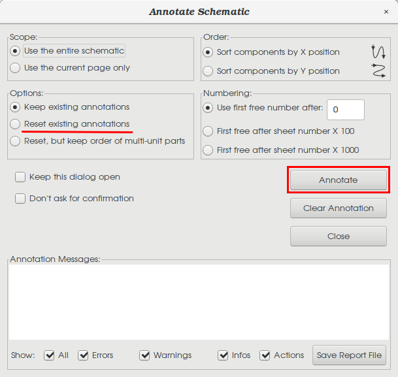Click the sort by X position icon

coord(378,52)
